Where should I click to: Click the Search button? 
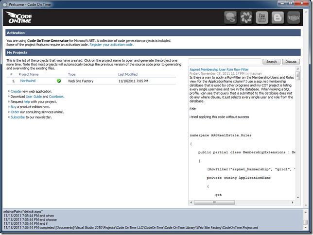point(271,62)
